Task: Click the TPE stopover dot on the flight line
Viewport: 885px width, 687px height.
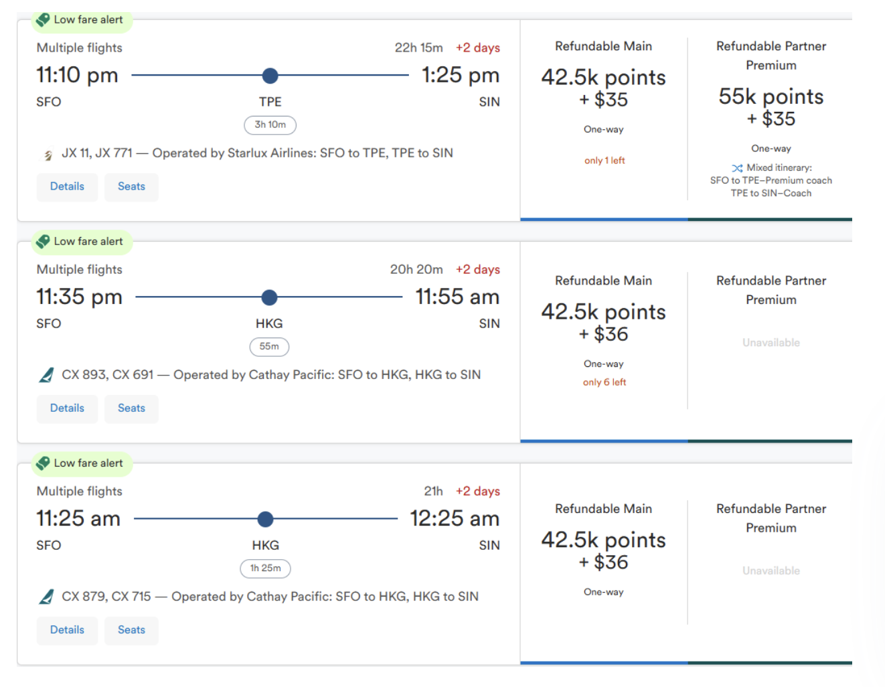Action: (270, 76)
